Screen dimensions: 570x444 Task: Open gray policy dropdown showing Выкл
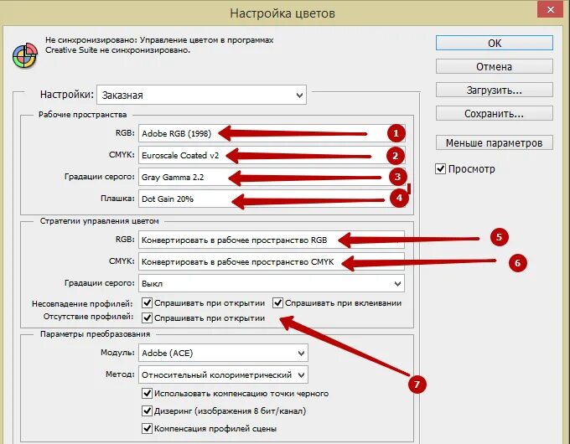click(x=272, y=283)
